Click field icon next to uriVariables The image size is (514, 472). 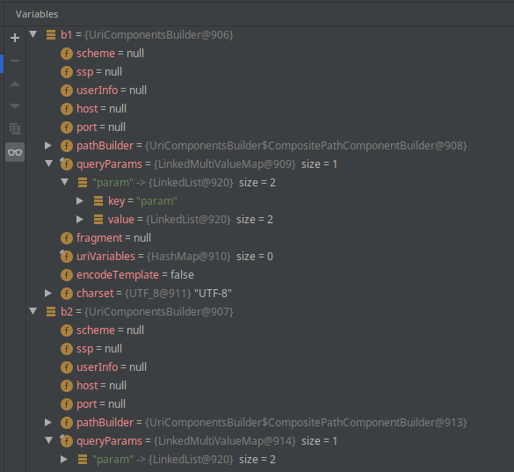[x=67, y=257]
